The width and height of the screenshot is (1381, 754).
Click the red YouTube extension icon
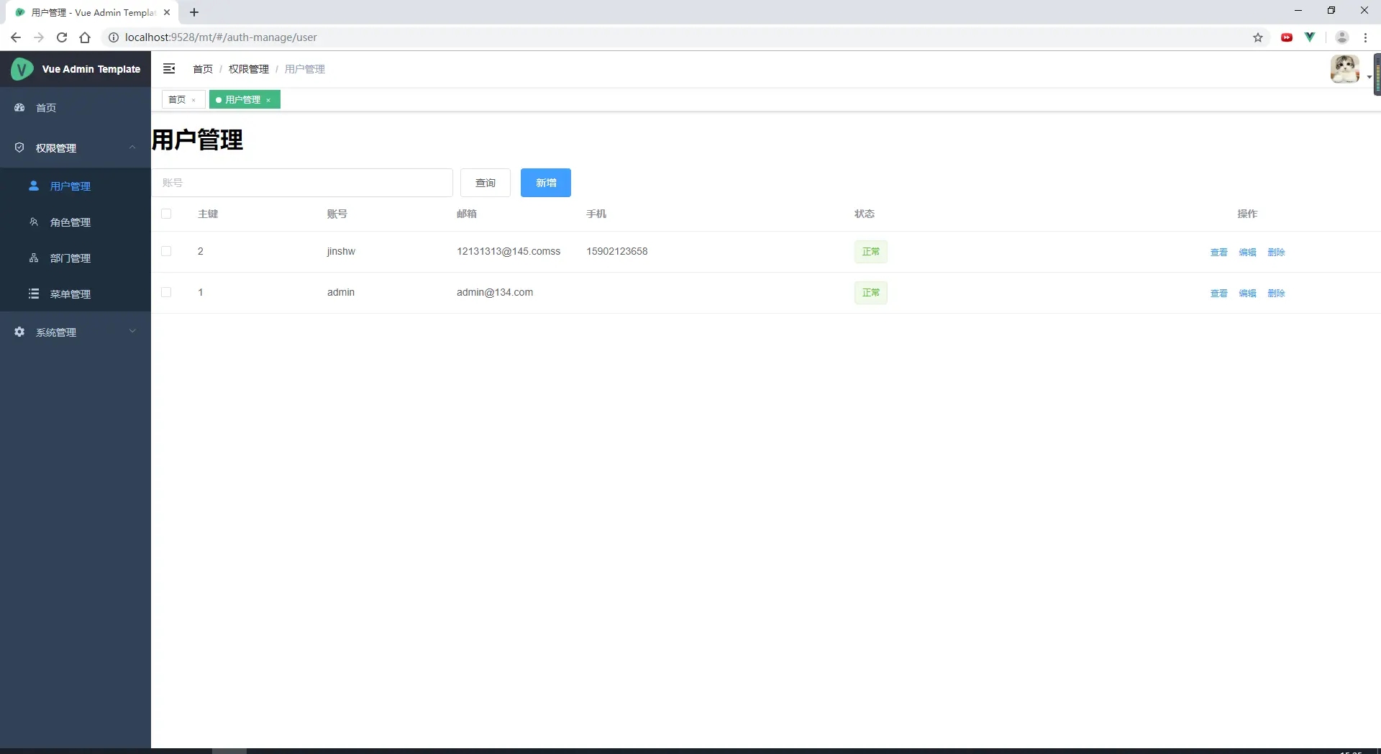[x=1287, y=37]
